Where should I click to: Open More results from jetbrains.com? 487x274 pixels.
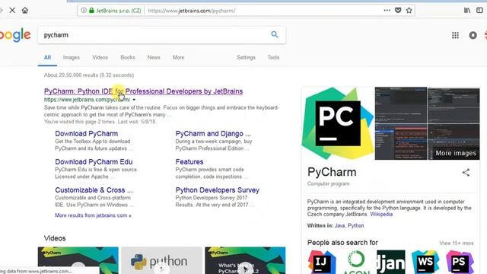[93, 215]
